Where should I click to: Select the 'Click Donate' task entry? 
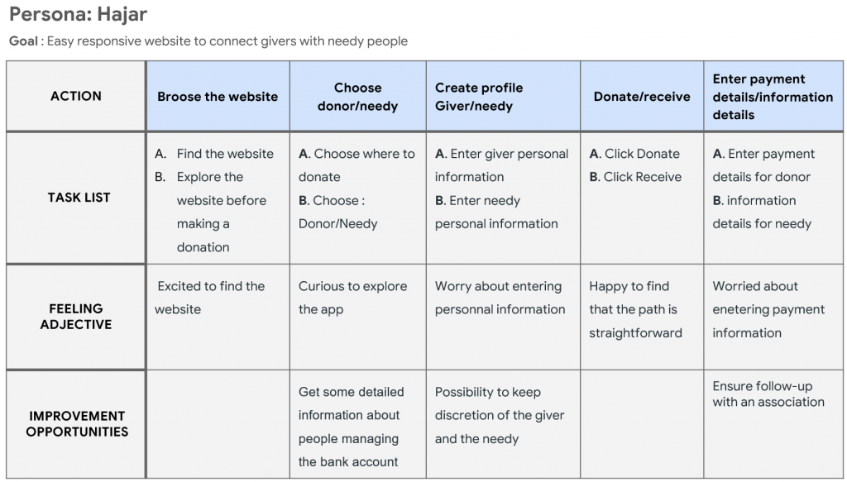(x=634, y=154)
